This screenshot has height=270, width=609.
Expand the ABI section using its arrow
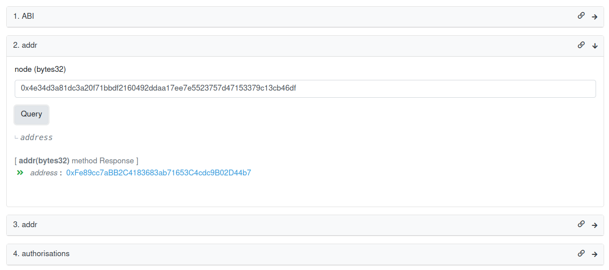(x=594, y=17)
